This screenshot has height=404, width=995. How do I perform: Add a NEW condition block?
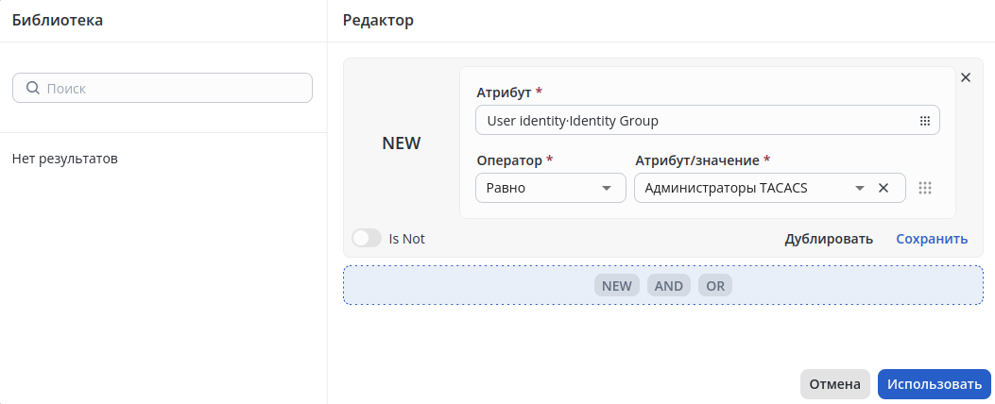tap(617, 286)
